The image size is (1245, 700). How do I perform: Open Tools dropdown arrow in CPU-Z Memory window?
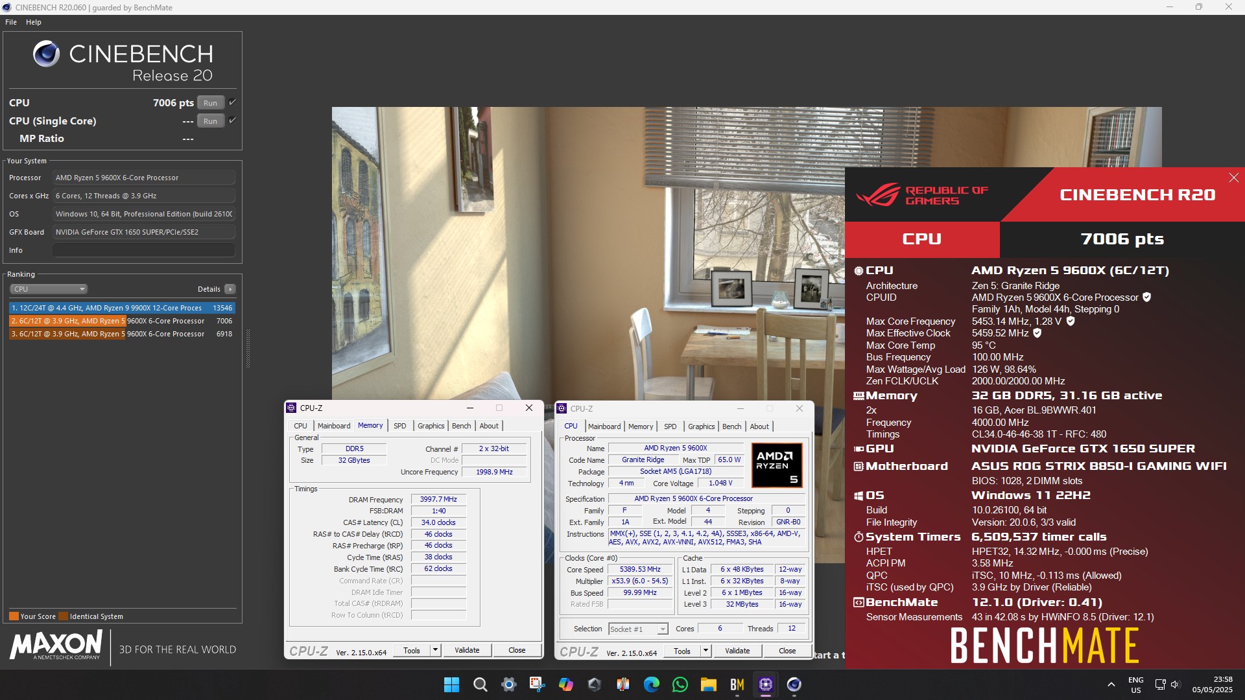click(x=435, y=650)
